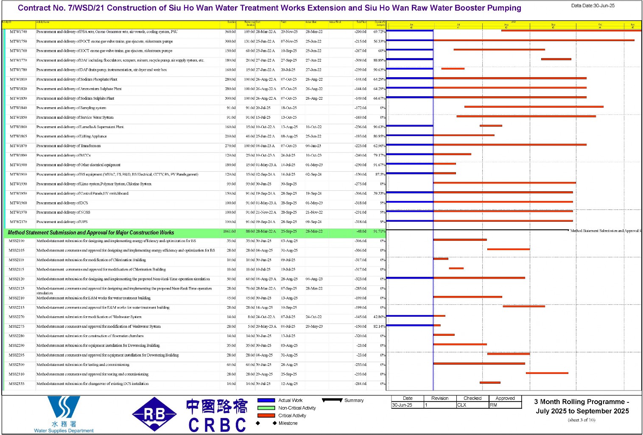Click the 'Actual Work' legend label
Viewport: 643px width, 435px height.
(x=291, y=400)
